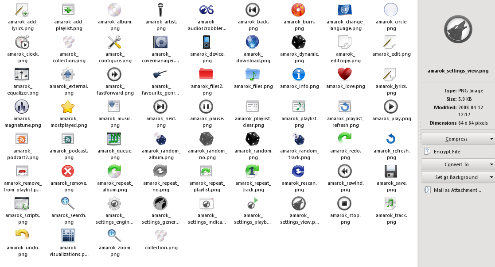Click the red amarok_files2.png folder icon
The height and width of the screenshot is (267, 495).
click(207, 75)
